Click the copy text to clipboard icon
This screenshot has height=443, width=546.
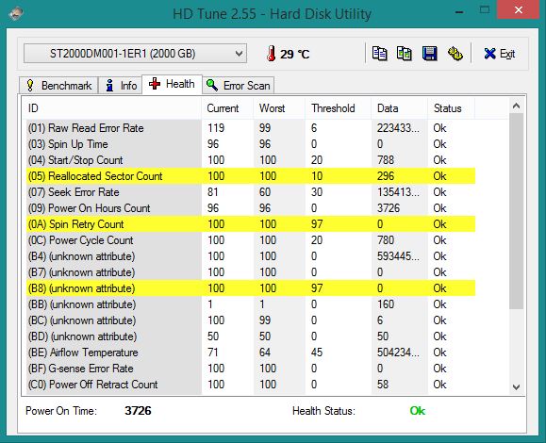pyautogui.click(x=379, y=54)
